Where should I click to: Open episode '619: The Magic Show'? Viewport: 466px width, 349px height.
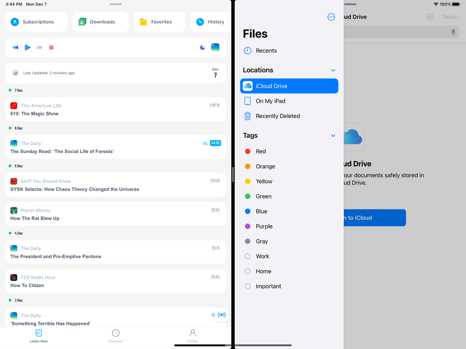(x=116, y=109)
